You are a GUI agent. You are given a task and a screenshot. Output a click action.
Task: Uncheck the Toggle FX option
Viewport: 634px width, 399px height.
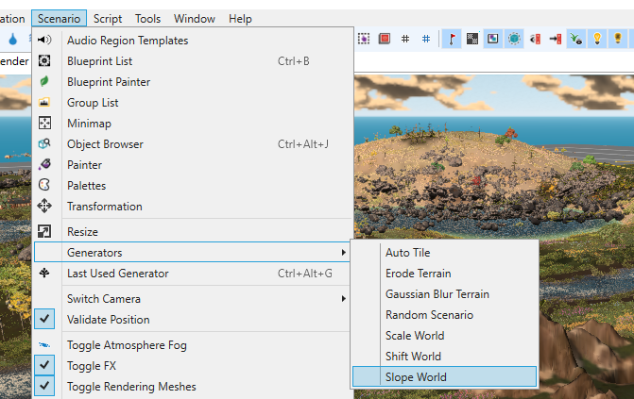[44, 365]
